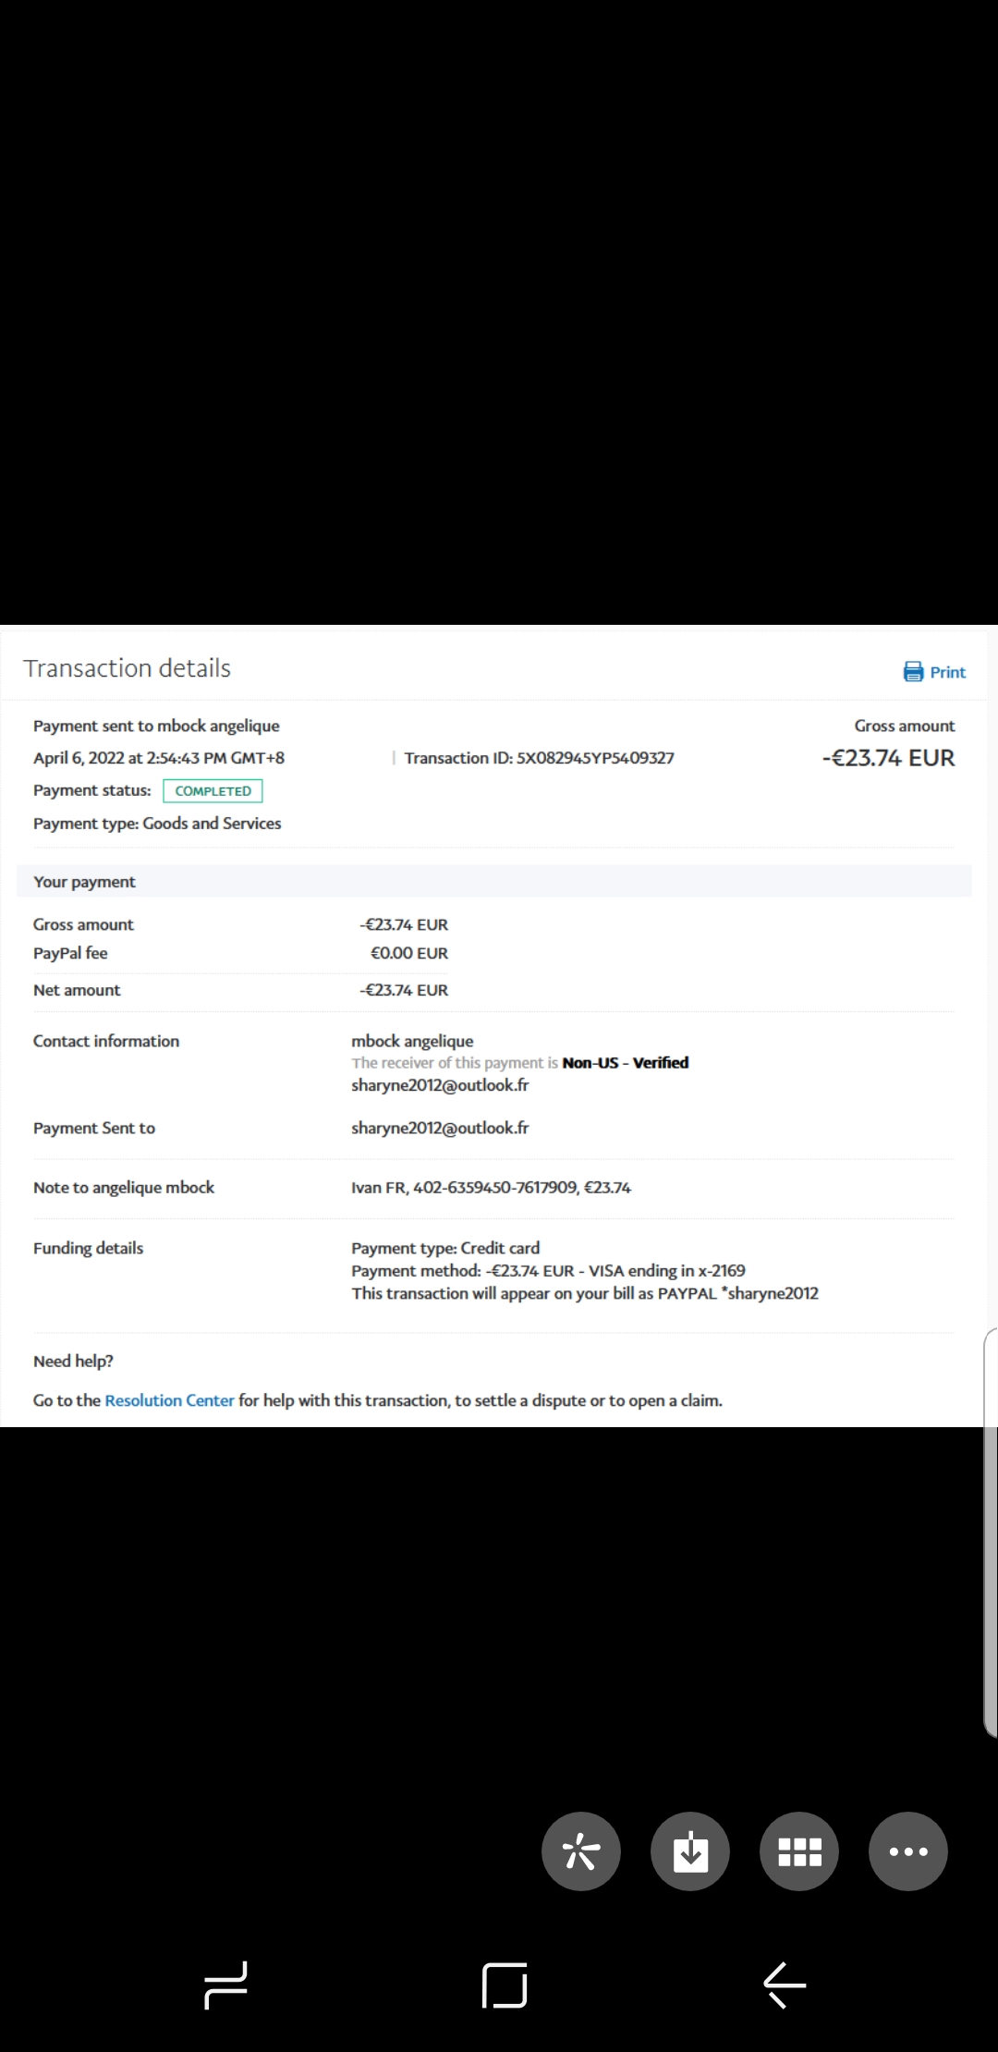Click the PAYPAL *sharyne2012 bill line

[x=585, y=1293]
